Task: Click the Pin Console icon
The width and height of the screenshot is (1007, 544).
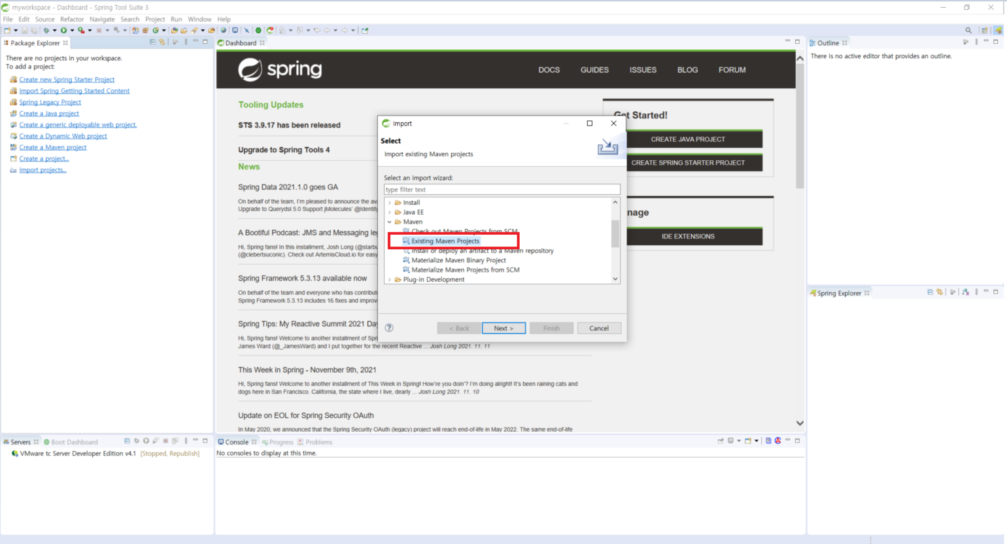Action: point(721,441)
